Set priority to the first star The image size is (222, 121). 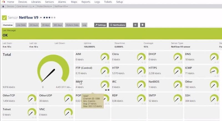[44, 17]
